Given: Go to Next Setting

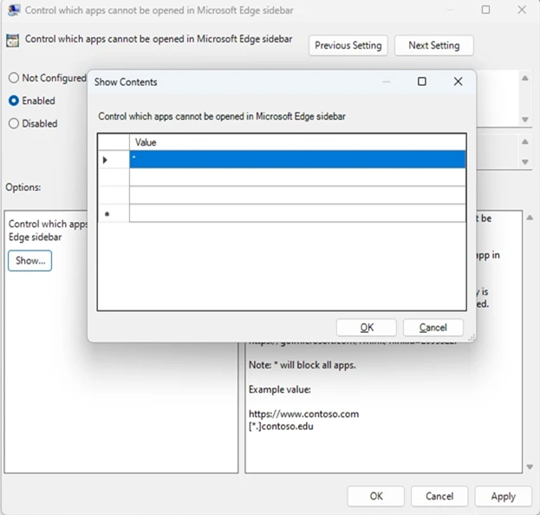Looking at the screenshot, I should pos(433,45).
